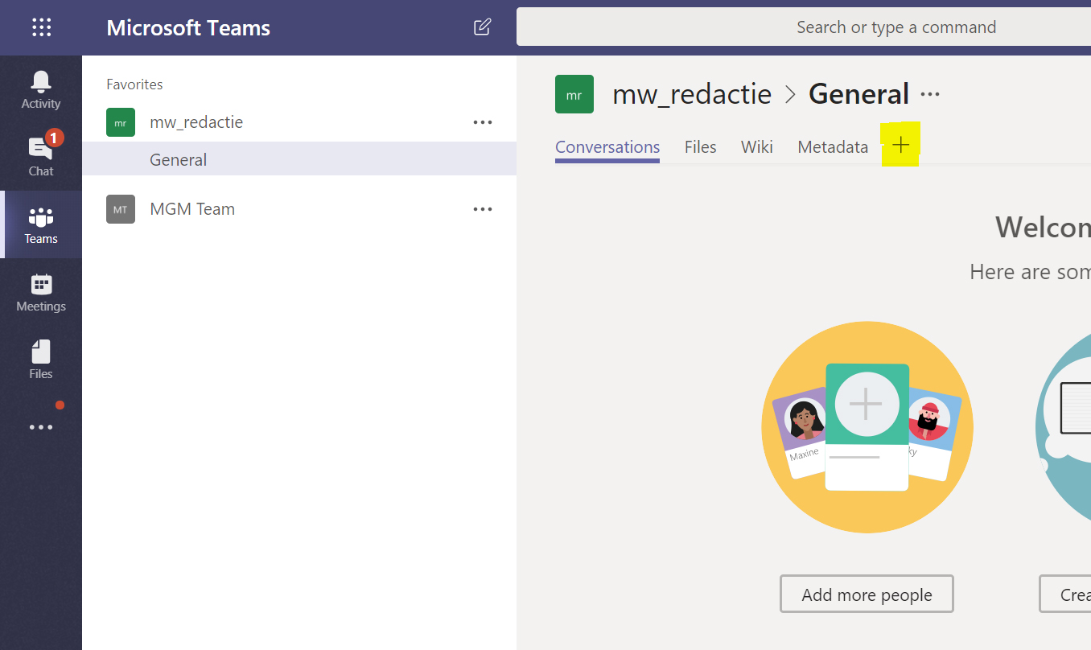
Task: Select MGM Team in the list
Action: pyautogui.click(x=299, y=209)
